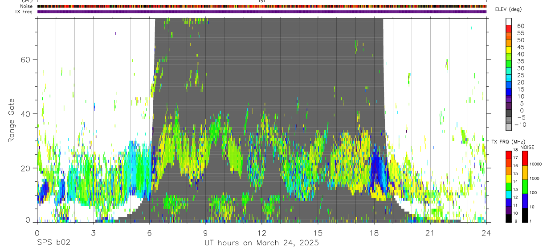Select the yellow swatch in TX FRQ legend
Viewport: 547px width, 252px height.
[x=509, y=180]
